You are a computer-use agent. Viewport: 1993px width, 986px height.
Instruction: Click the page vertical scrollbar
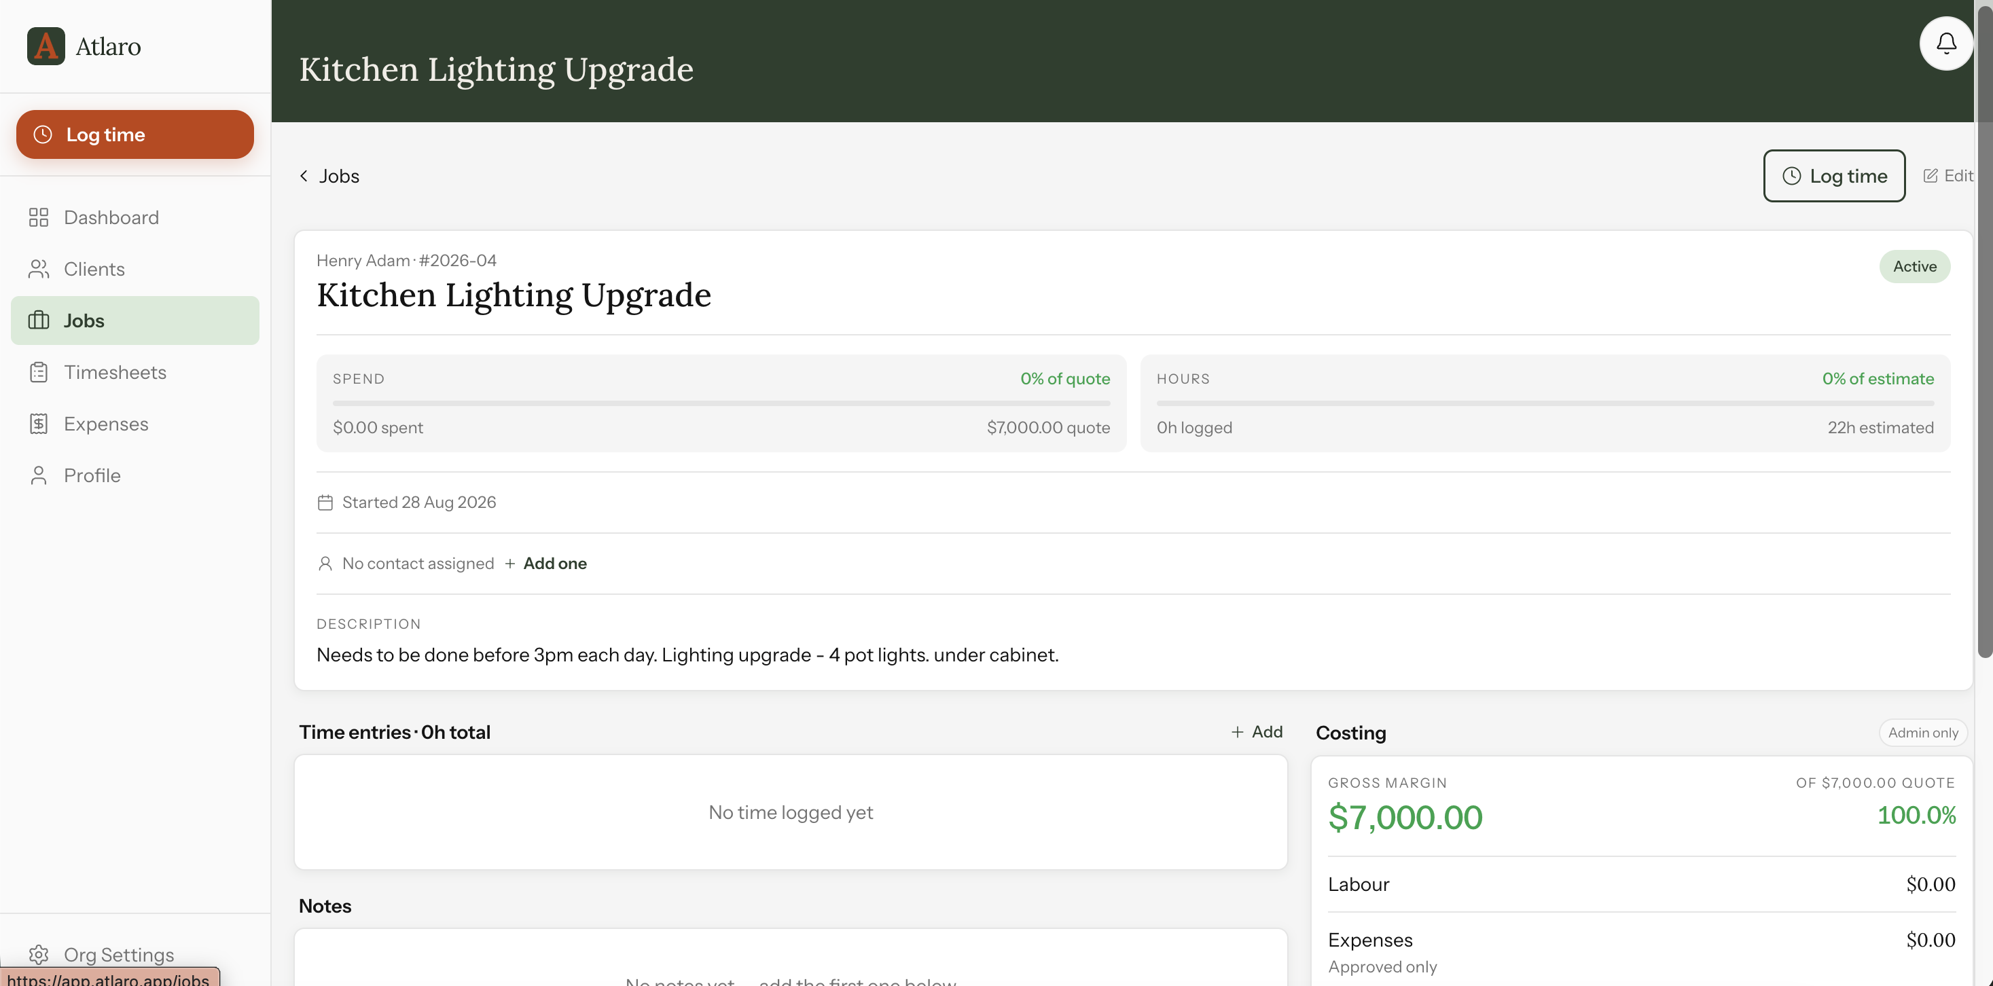(1984, 333)
